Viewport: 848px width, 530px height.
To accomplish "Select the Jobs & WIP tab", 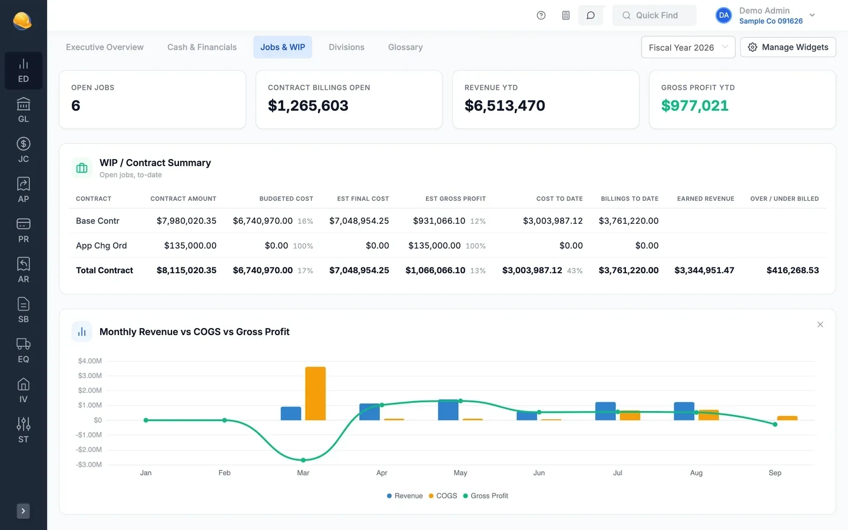I will pos(283,47).
